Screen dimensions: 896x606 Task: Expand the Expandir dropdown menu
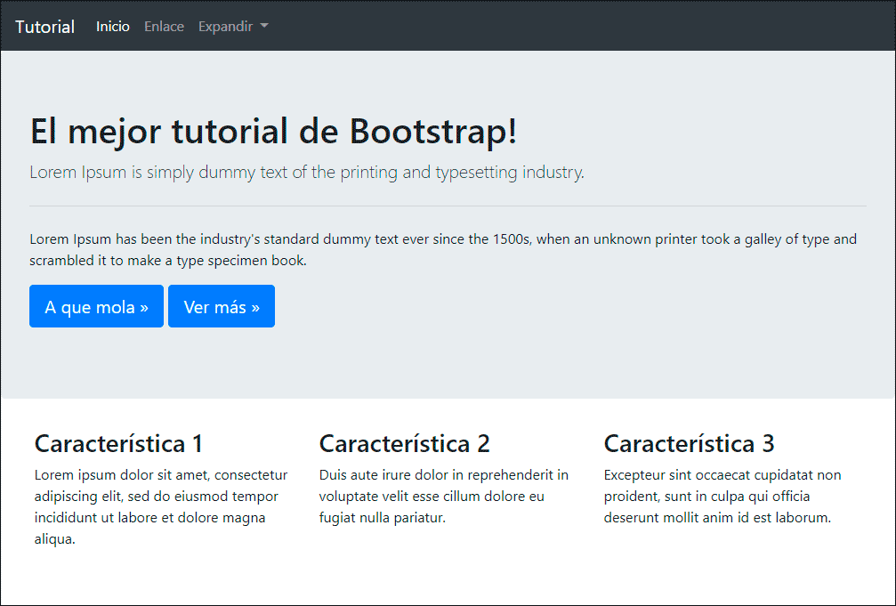click(x=233, y=27)
